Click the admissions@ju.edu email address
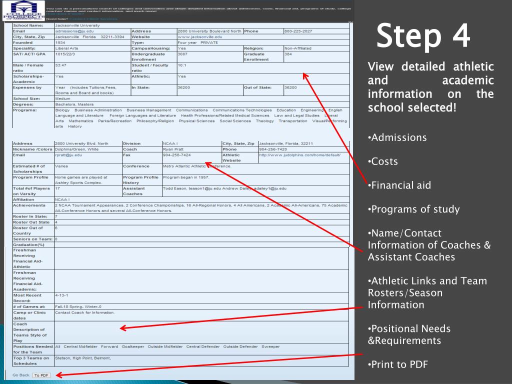 click(x=74, y=31)
